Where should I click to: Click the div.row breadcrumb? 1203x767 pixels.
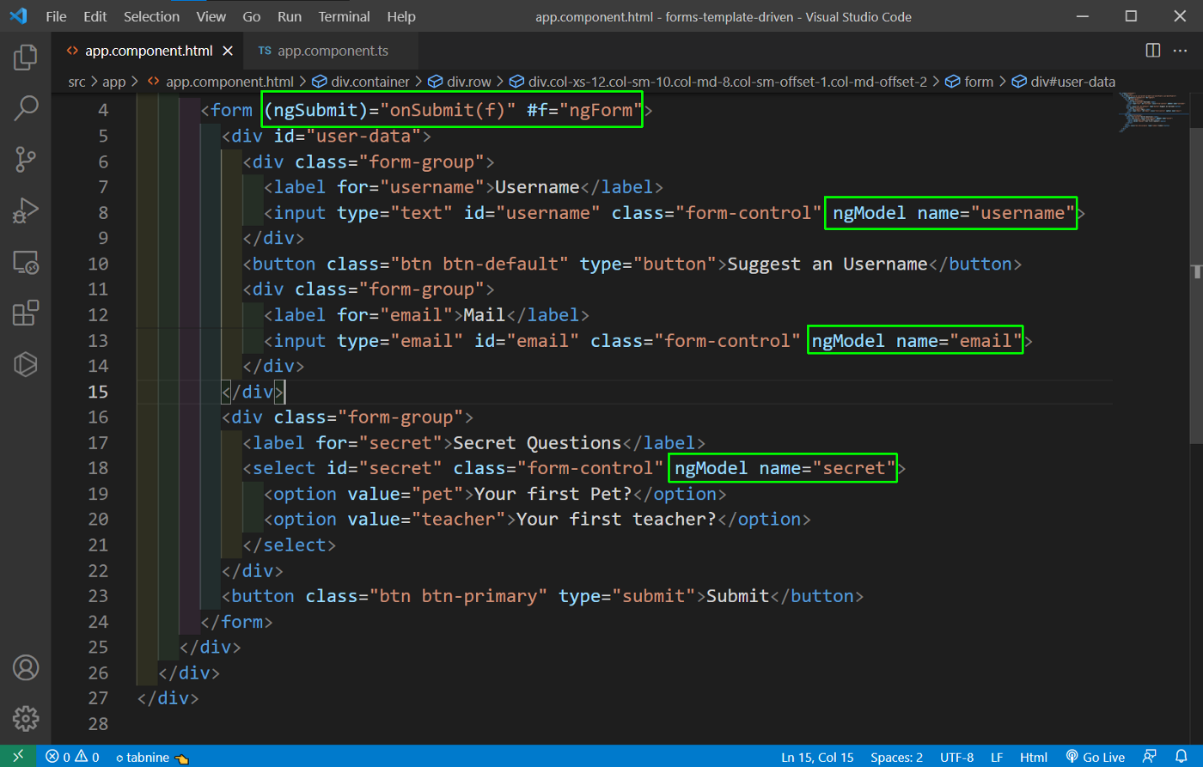click(460, 82)
